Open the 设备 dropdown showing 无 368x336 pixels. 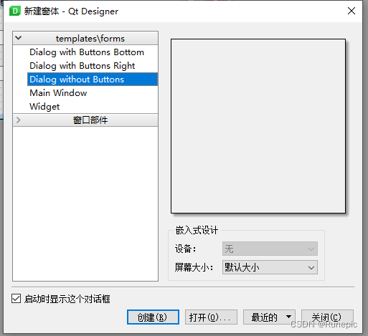tap(270, 249)
